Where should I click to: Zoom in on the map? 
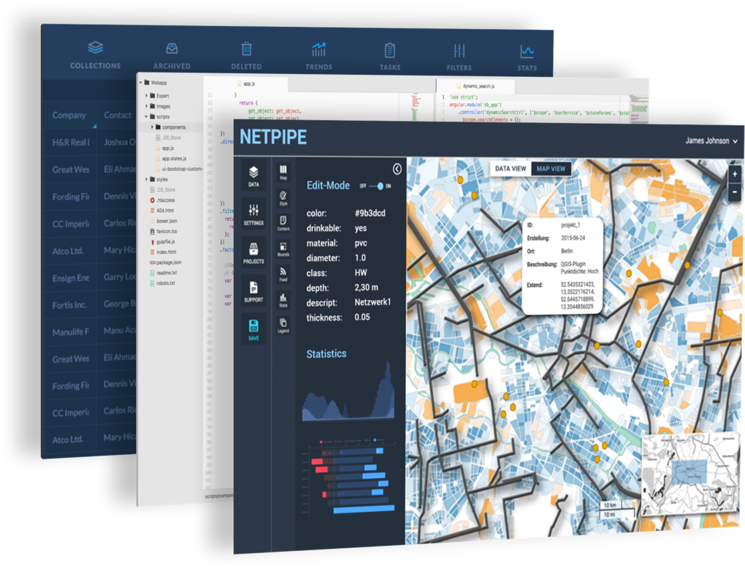pyautogui.click(x=734, y=174)
